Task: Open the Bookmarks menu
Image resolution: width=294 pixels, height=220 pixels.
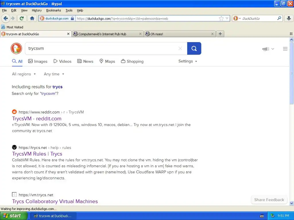Action: (53, 10)
